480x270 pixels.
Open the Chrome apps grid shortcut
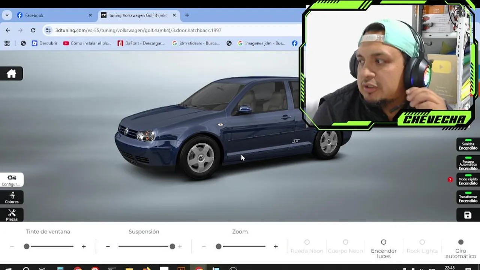(7, 43)
